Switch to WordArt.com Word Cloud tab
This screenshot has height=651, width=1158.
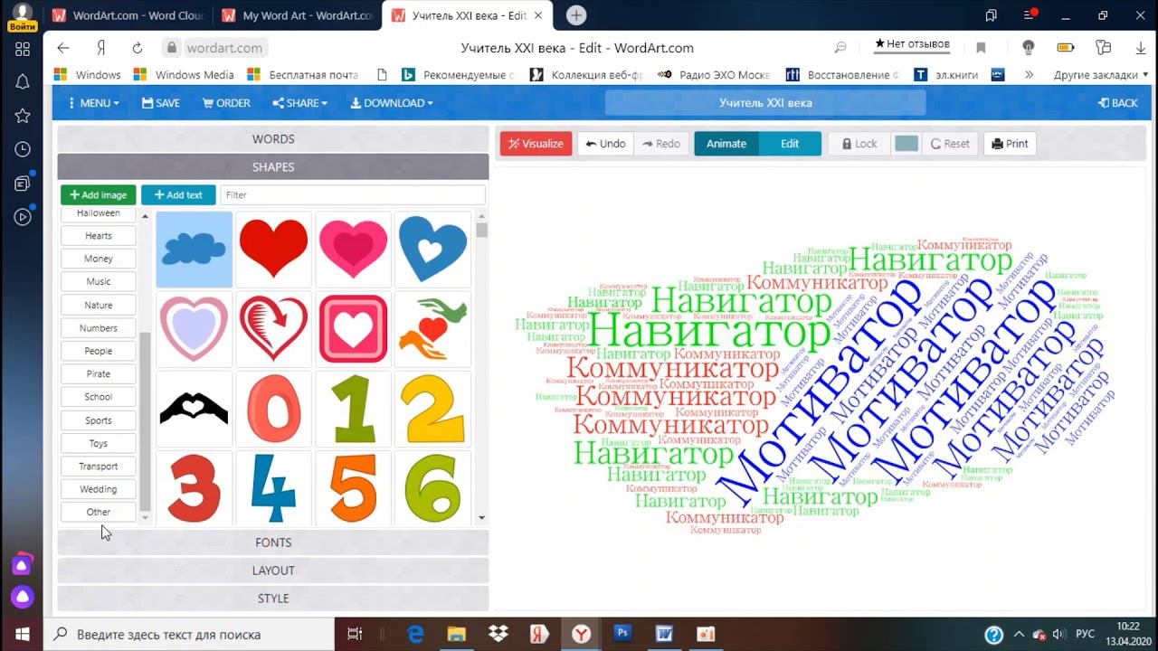point(127,15)
